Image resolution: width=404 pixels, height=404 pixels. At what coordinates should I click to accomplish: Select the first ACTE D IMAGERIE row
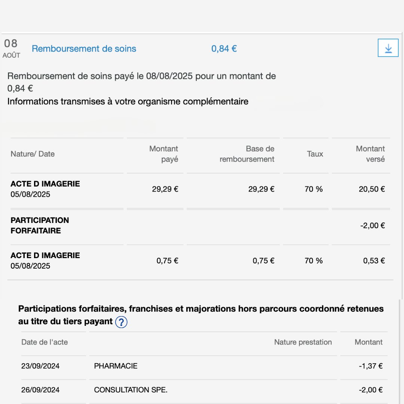[x=45, y=189]
